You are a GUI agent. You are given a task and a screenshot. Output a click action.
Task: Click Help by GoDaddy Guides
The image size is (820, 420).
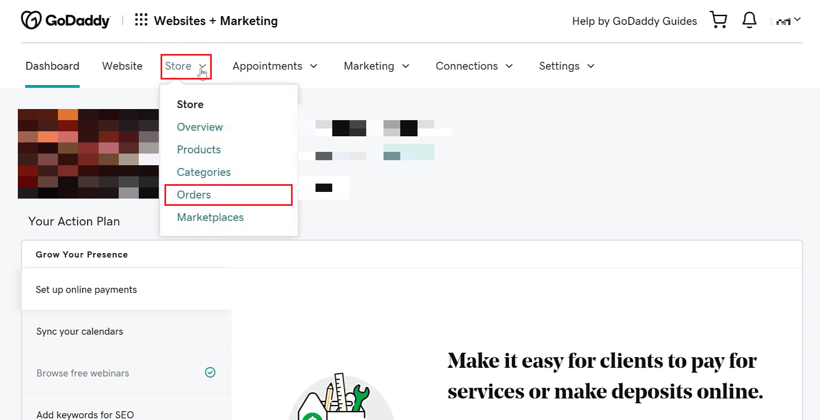[634, 21]
